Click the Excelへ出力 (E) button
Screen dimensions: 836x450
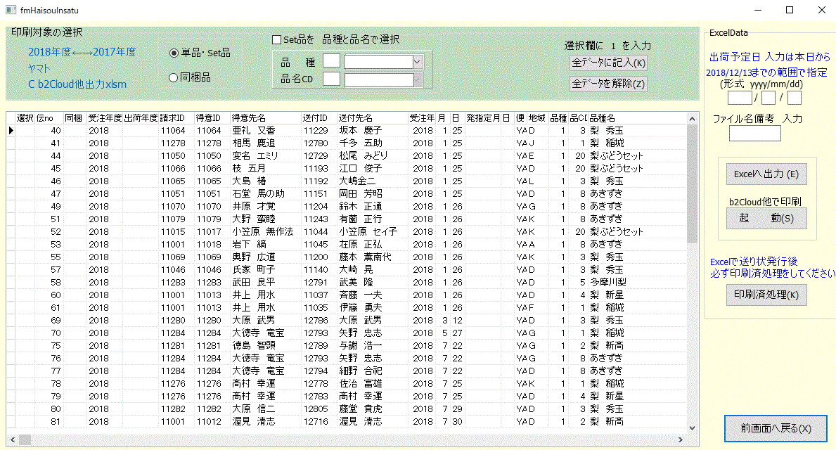click(766, 174)
